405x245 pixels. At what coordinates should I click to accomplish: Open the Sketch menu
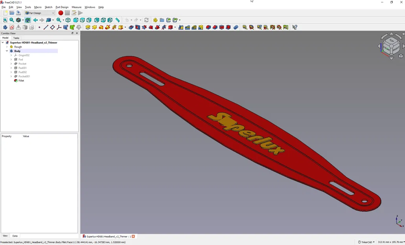click(x=48, y=7)
